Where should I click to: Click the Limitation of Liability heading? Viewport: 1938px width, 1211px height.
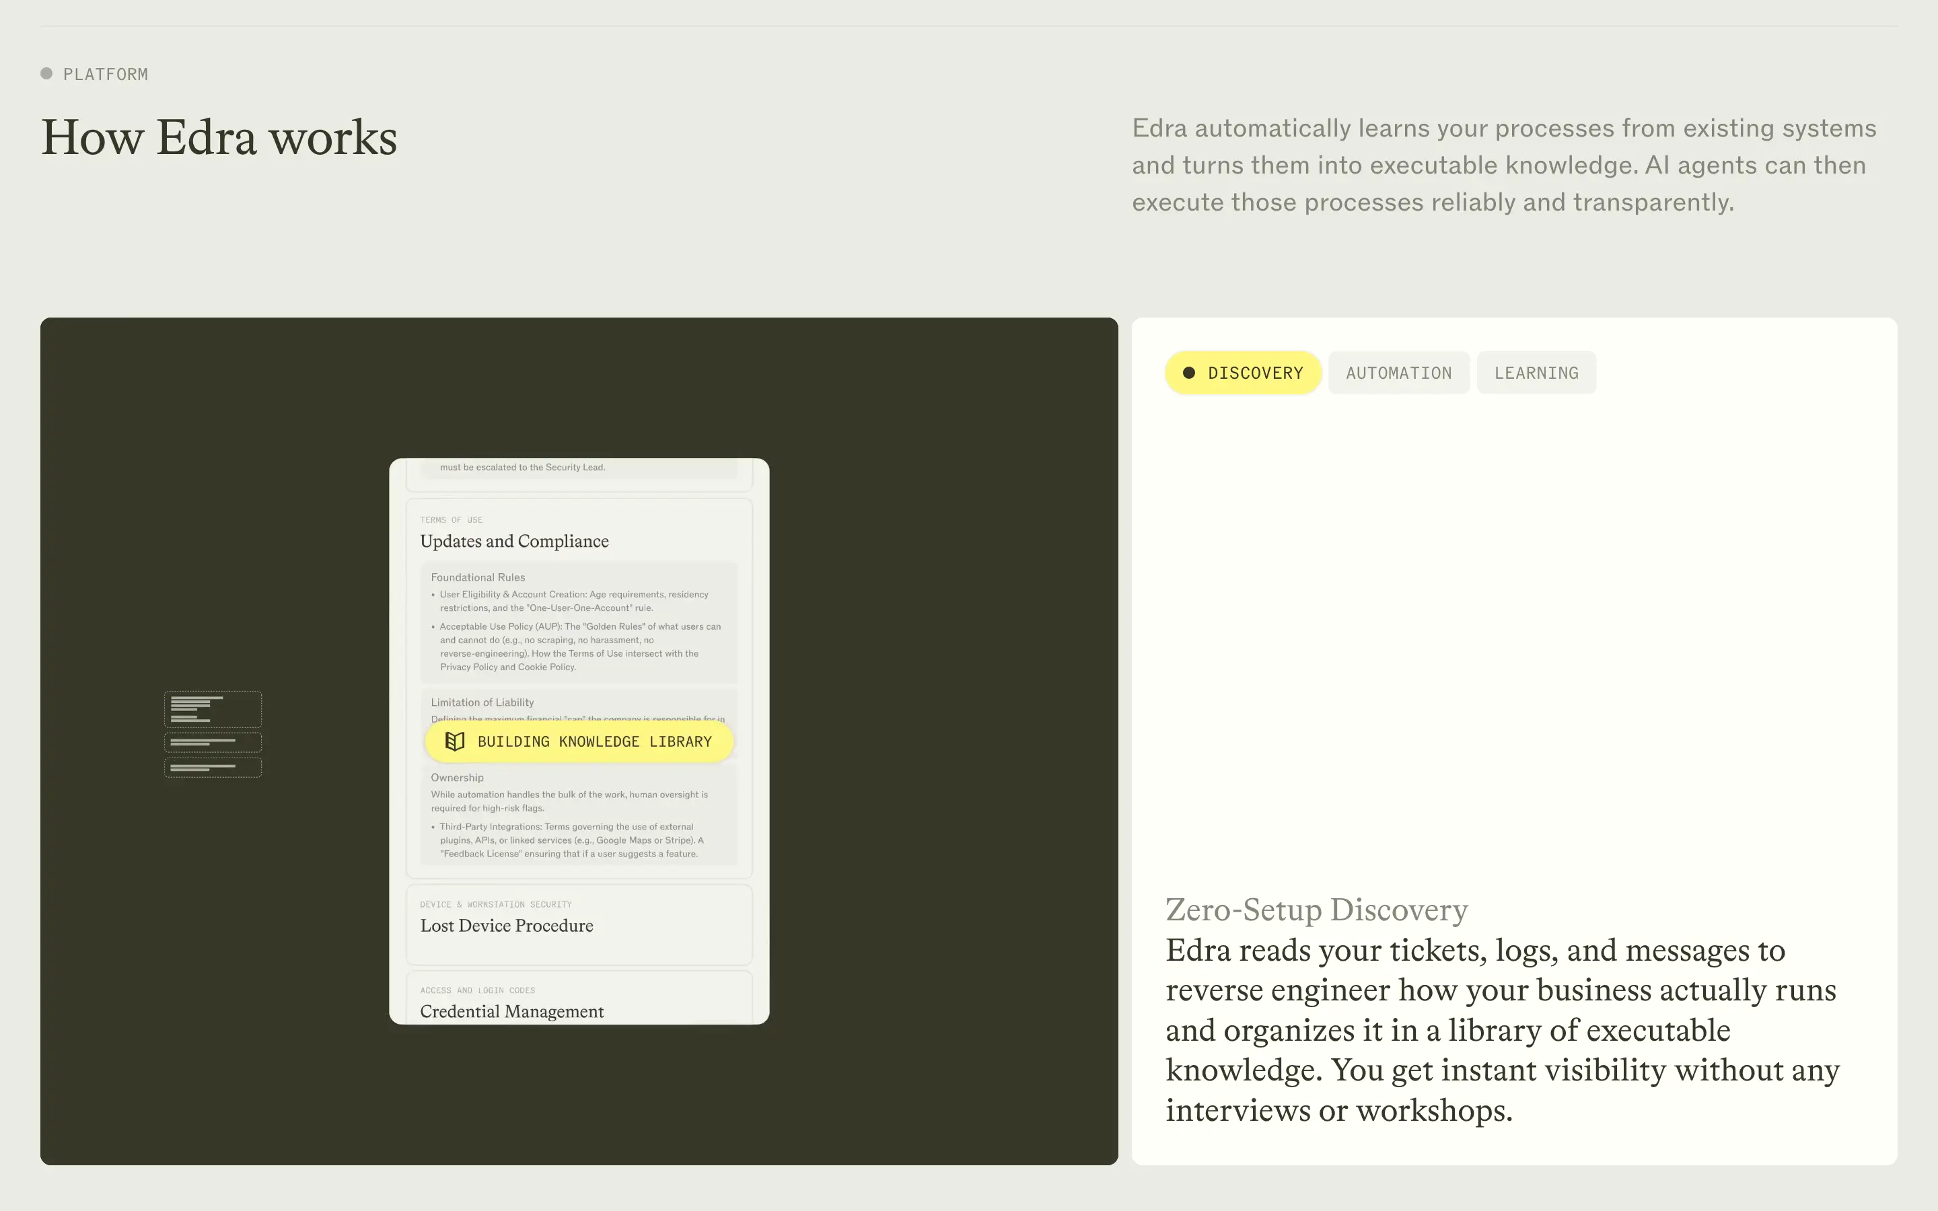coord(482,702)
